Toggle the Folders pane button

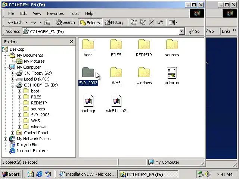click(90, 22)
